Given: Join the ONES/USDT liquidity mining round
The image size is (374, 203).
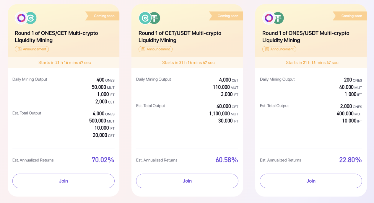Looking at the screenshot, I should (x=311, y=181).
